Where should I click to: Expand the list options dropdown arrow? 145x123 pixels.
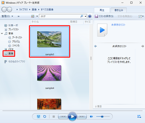coord(143,16)
